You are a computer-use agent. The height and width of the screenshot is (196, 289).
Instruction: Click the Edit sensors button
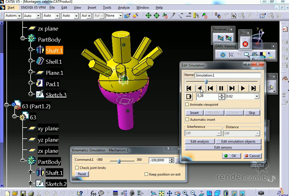tap(223, 148)
